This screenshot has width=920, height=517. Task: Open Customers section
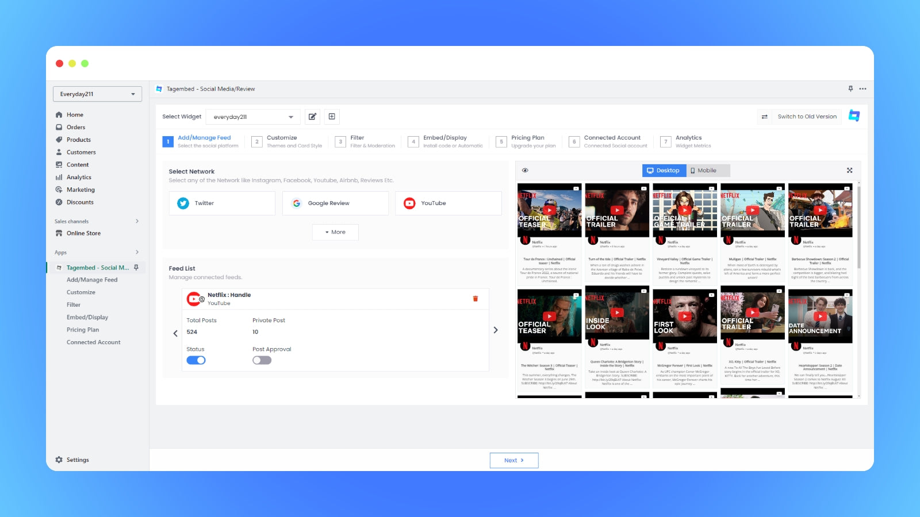(81, 152)
